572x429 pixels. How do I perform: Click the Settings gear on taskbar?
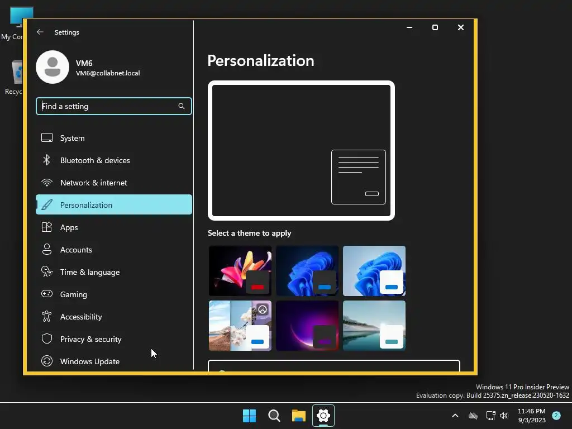click(323, 416)
